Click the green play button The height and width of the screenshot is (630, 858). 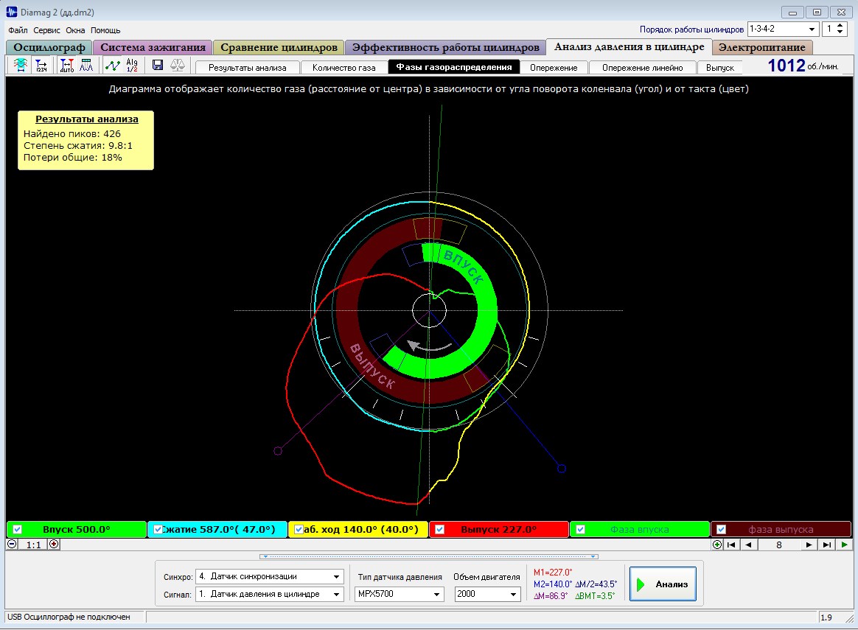coord(844,545)
